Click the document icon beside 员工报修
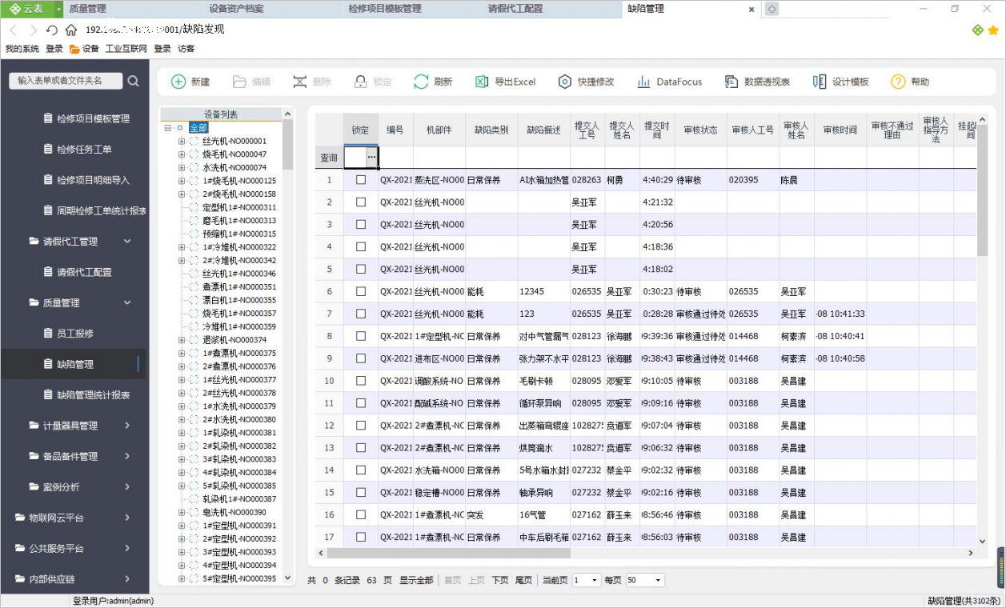Image resolution: width=1006 pixels, height=608 pixels. click(47, 333)
